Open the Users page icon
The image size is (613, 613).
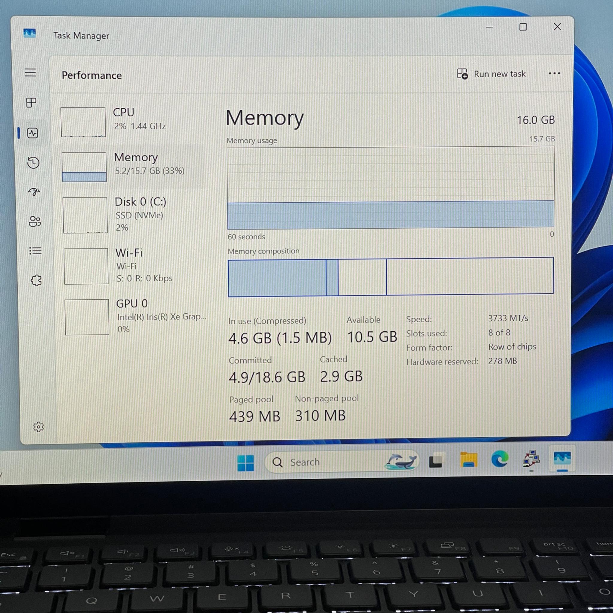pyautogui.click(x=35, y=221)
